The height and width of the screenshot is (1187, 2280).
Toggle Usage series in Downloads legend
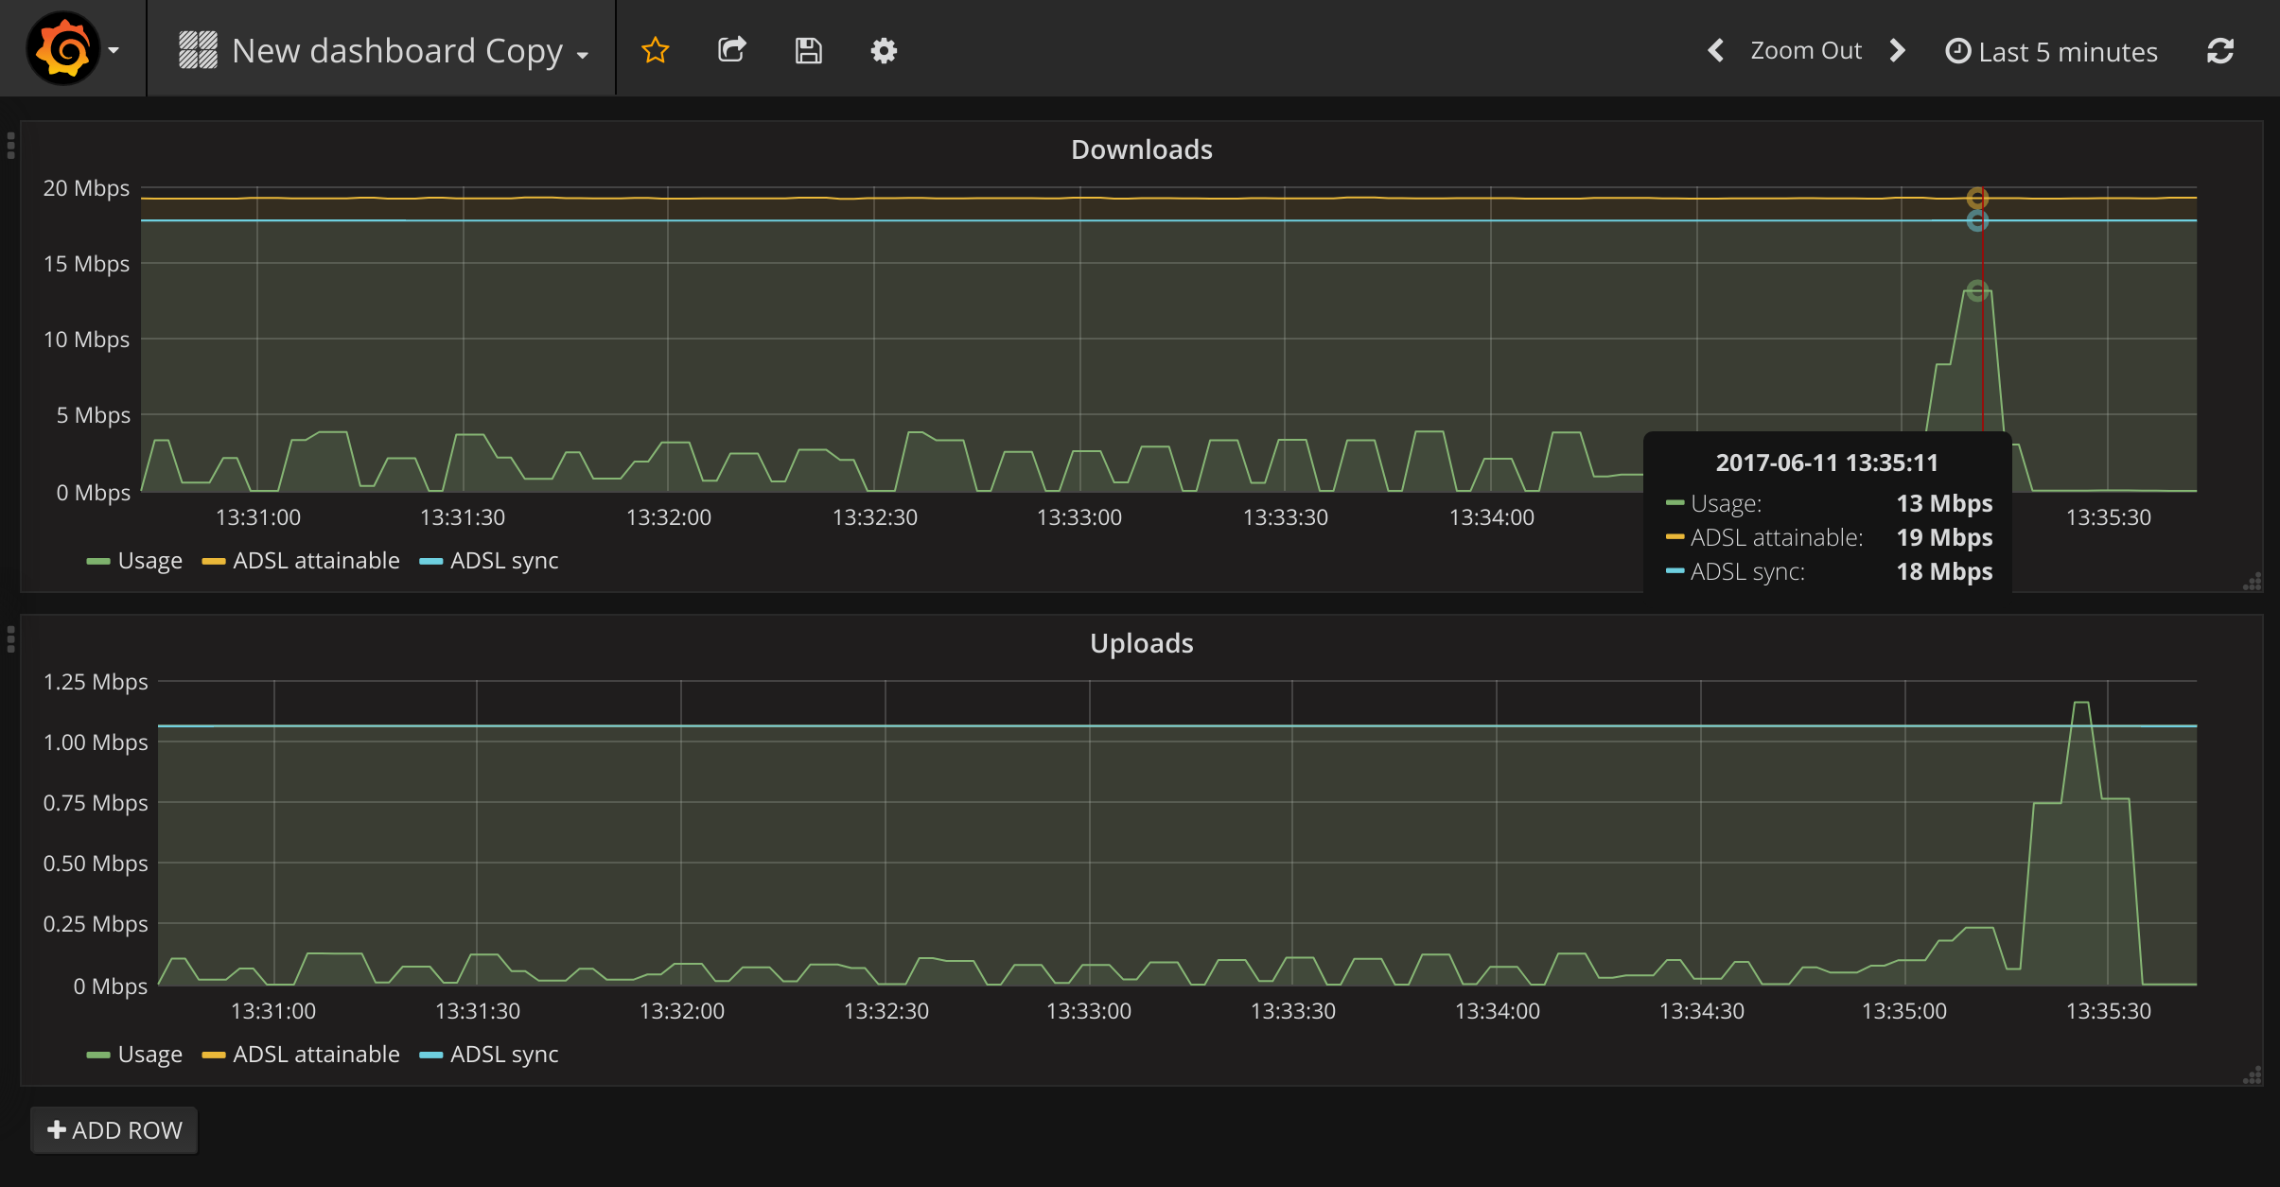coord(149,561)
